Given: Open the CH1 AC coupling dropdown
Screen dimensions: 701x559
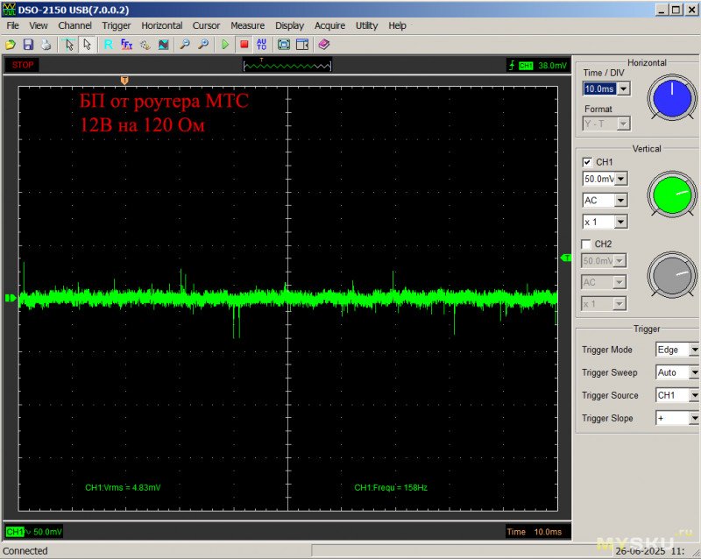Looking at the screenshot, I should tap(620, 200).
